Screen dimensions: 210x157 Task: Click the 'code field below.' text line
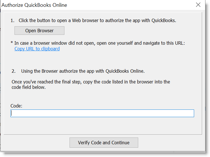28,87
